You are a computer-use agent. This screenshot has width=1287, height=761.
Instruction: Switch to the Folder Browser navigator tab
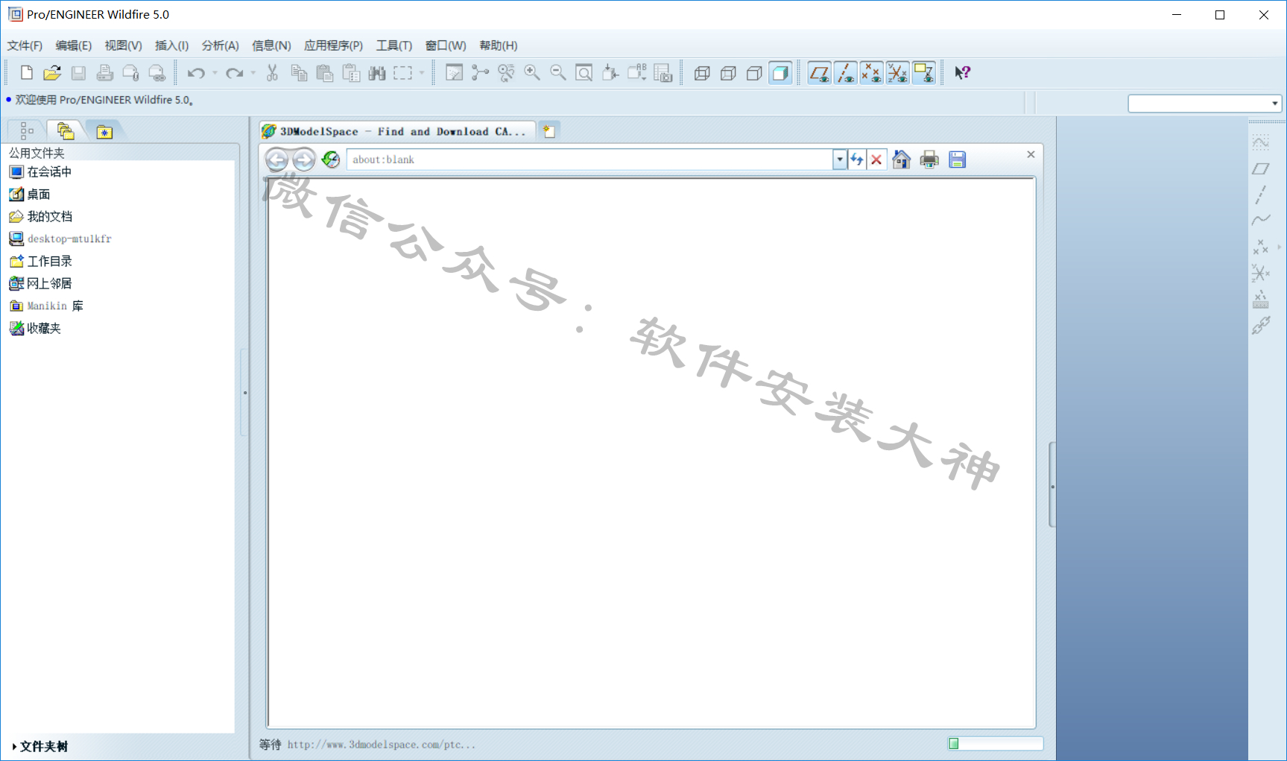point(66,131)
